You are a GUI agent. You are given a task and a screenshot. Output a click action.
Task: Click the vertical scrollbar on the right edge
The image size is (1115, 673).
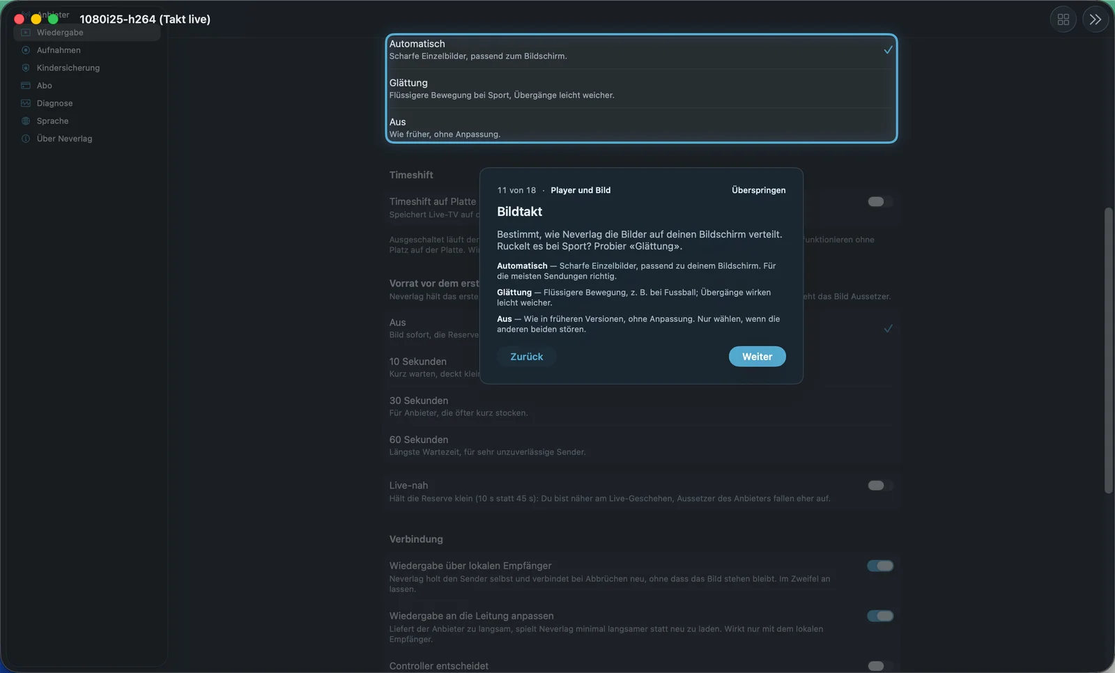click(x=1109, y=350)
